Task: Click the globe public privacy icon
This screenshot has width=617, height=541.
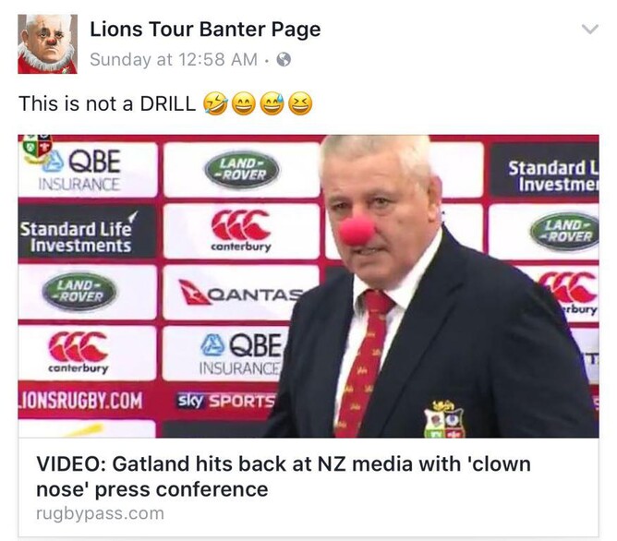Action: (x=284, y=60)
